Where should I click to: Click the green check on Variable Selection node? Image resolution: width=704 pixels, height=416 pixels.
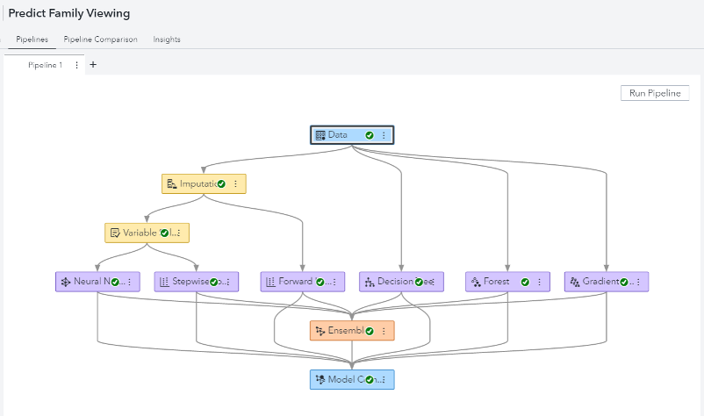(164, 233)
